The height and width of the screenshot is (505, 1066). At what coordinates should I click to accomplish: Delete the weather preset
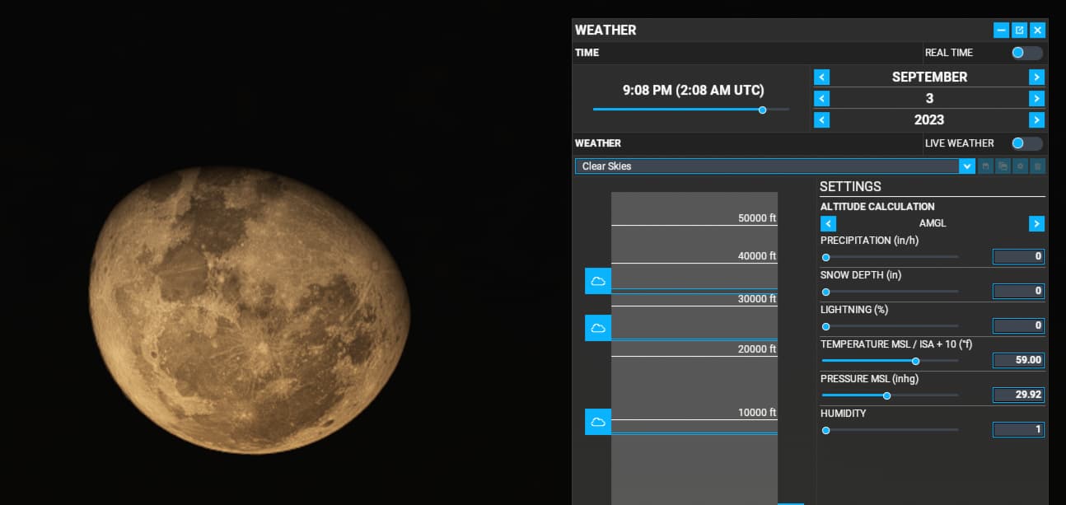1037,166
